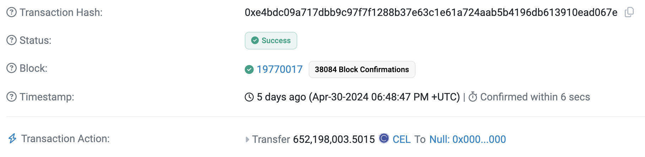This screenshot has width=645, height=157.
Task: Click help icon beside Status label
Action: [x=12, y=40]
